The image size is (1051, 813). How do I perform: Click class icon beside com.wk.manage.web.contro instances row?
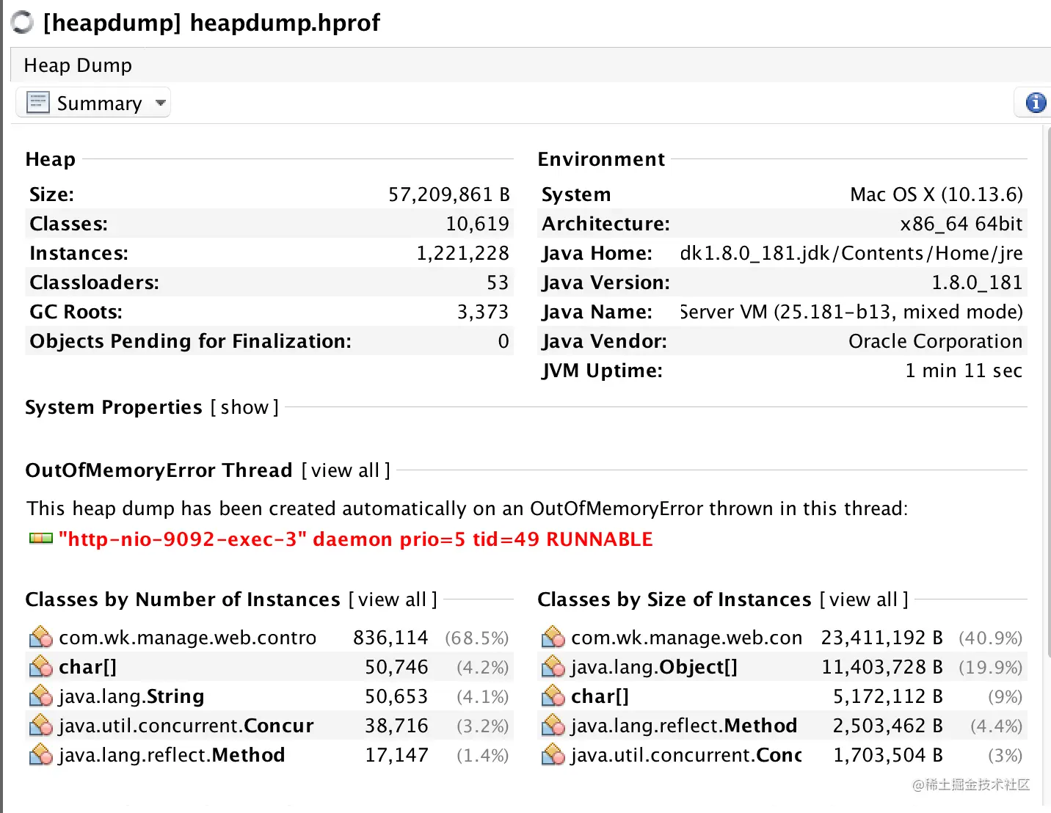pos(41,637)
